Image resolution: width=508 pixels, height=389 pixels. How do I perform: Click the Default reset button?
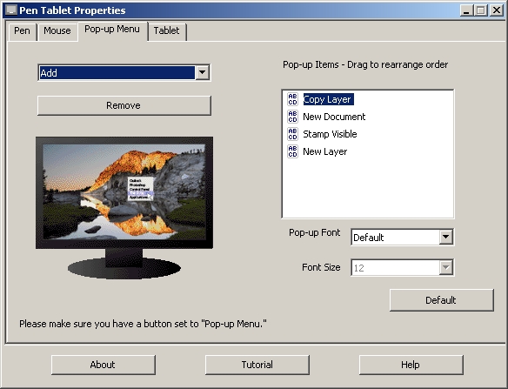[442, 300]
